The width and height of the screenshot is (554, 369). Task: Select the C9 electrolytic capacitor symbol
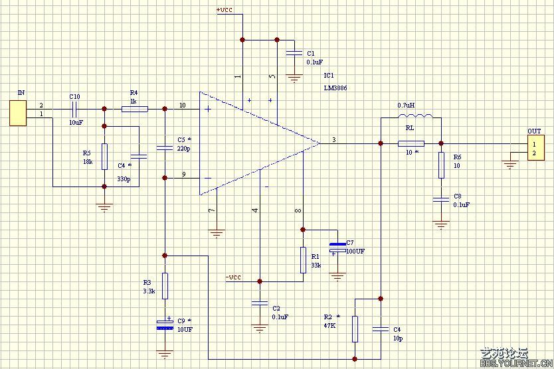165,325
